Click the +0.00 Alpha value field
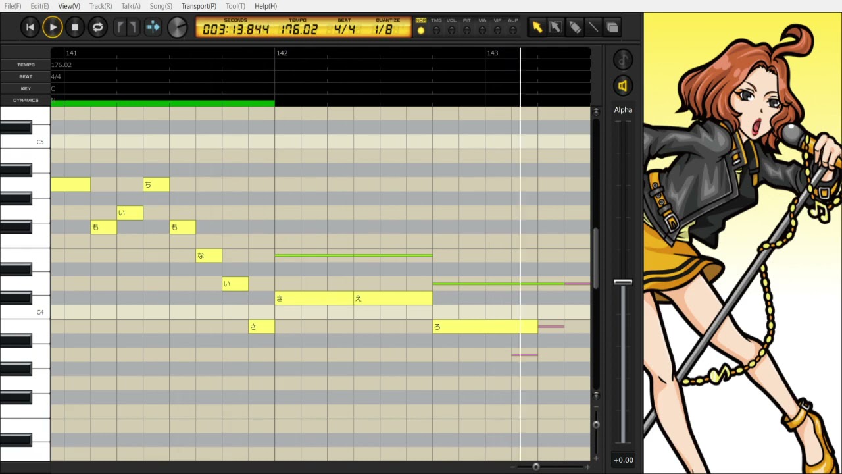 623,460
